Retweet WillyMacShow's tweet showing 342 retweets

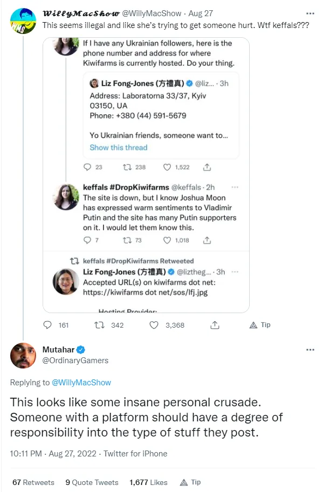(100, 325)
